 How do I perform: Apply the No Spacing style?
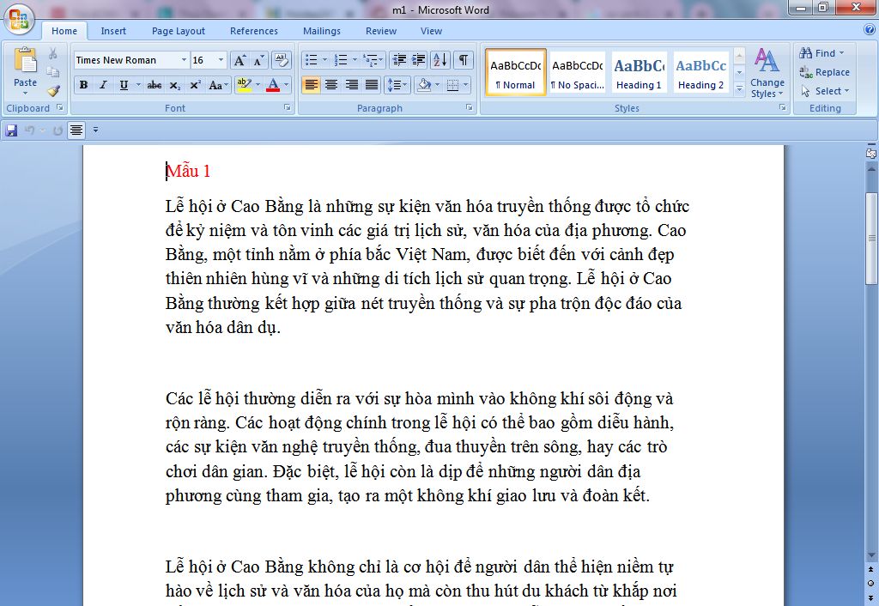[x=578, y=72]
